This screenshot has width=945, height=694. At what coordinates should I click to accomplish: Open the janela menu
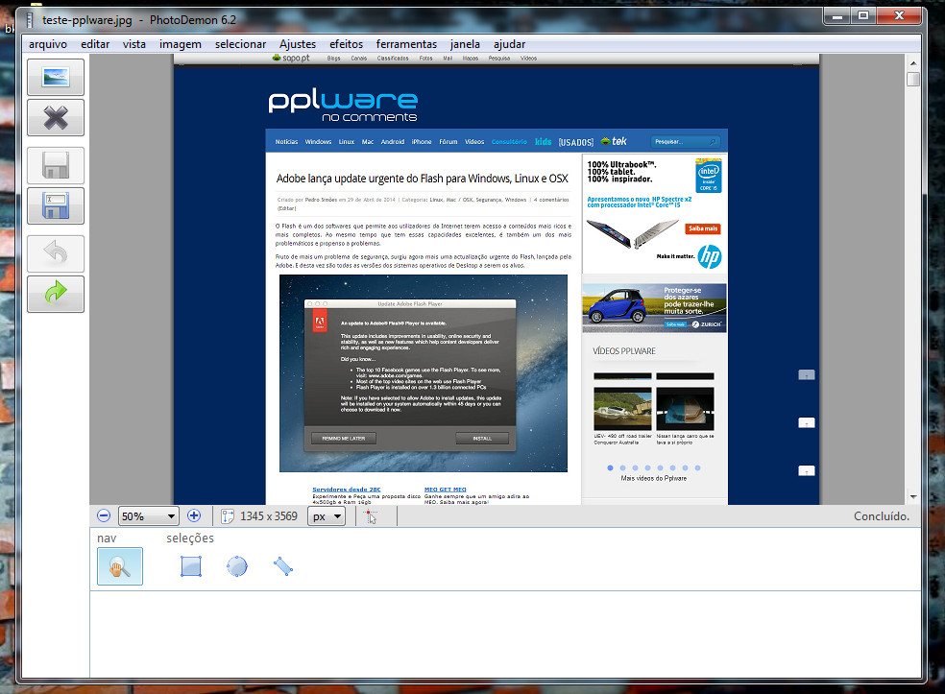tap(465, 44)
